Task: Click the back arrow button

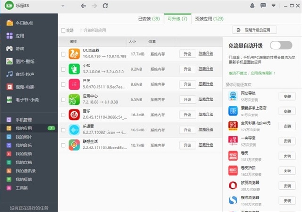Action: [83, 6]
